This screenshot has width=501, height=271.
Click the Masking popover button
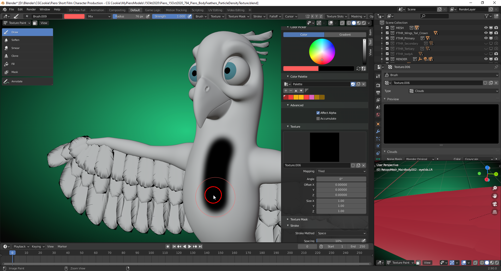(358, 16)
